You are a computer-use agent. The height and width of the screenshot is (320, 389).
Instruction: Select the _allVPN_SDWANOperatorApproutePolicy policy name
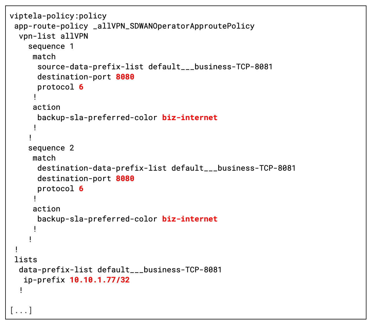174,26
